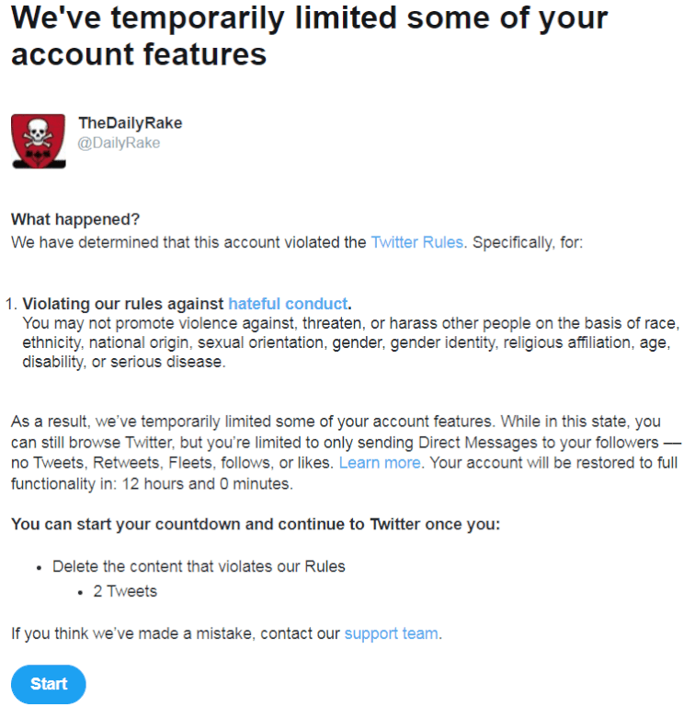Click the 'You may not promote violence' paragraph
695x707 pixels.
tap(350, 342)
